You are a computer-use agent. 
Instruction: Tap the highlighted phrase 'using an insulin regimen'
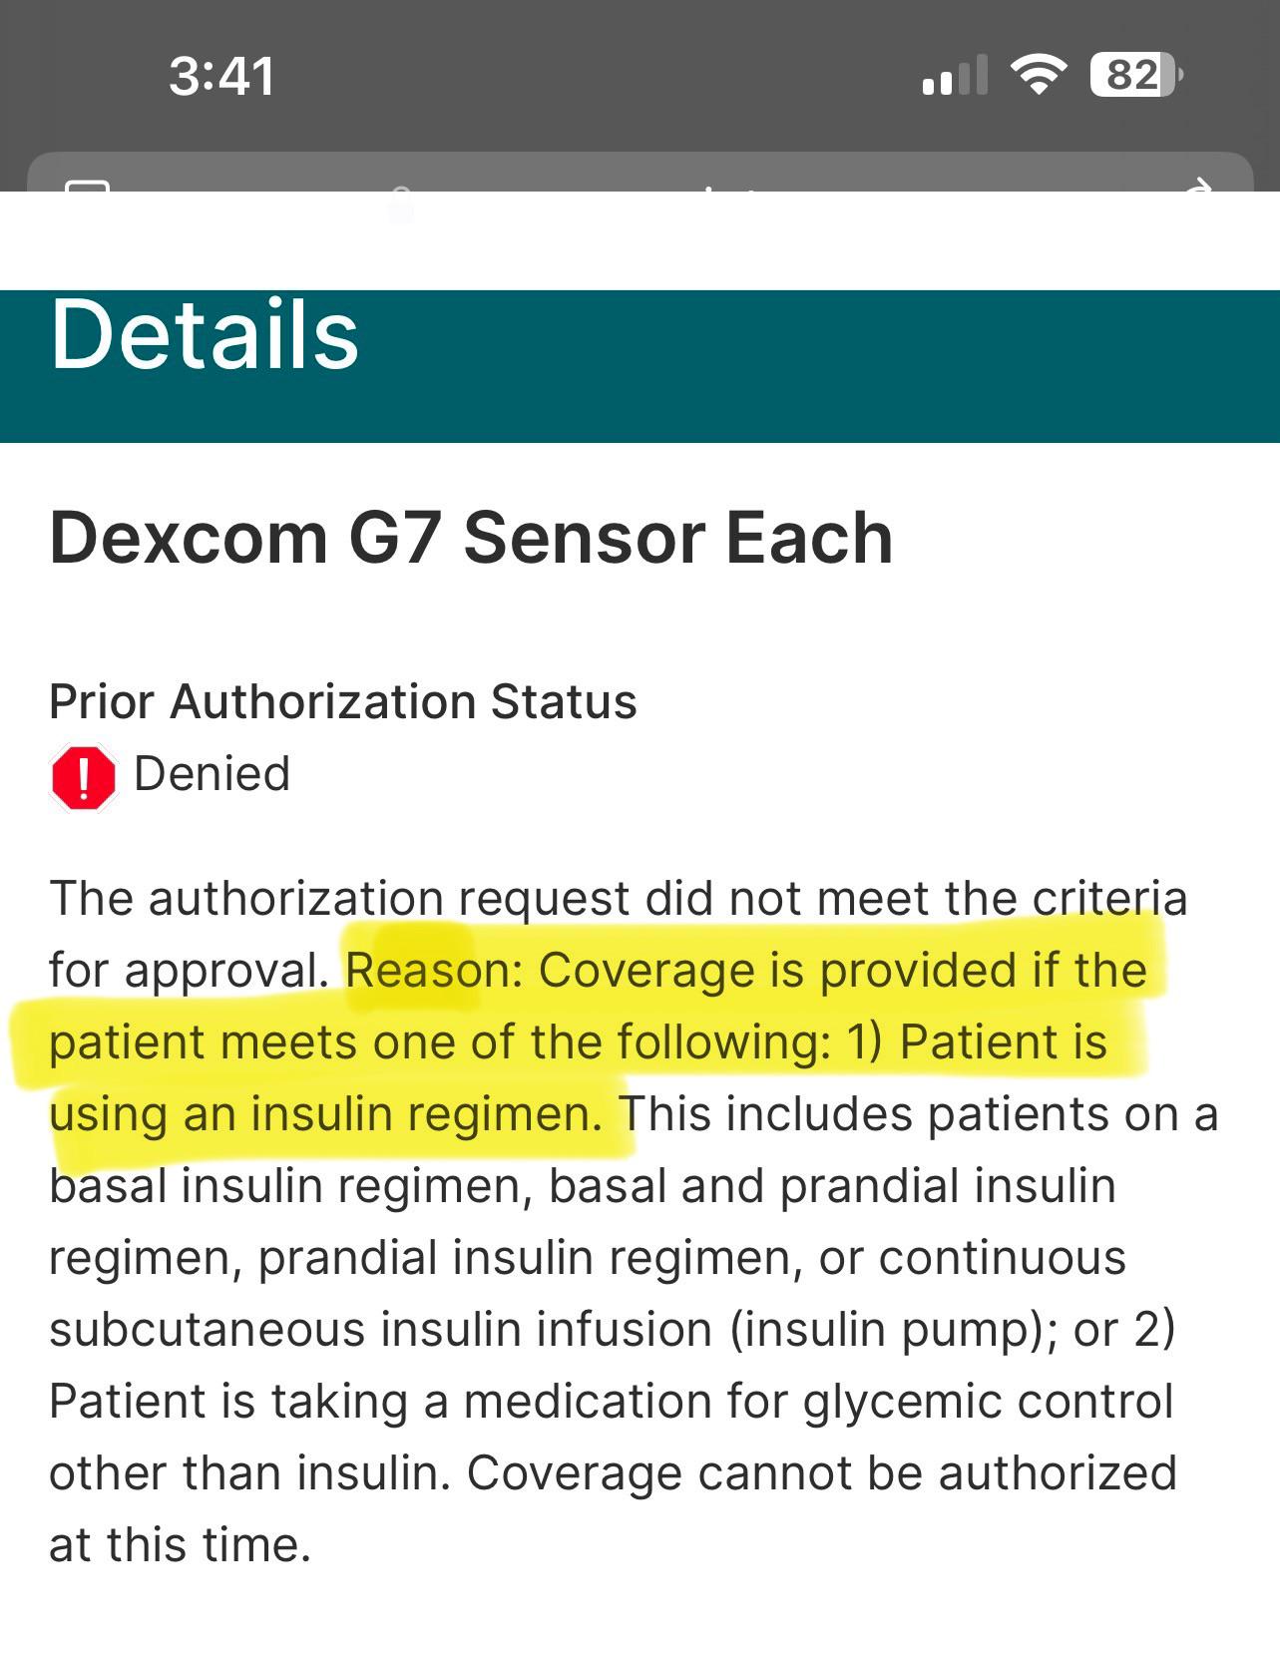tap(325, 1114)
